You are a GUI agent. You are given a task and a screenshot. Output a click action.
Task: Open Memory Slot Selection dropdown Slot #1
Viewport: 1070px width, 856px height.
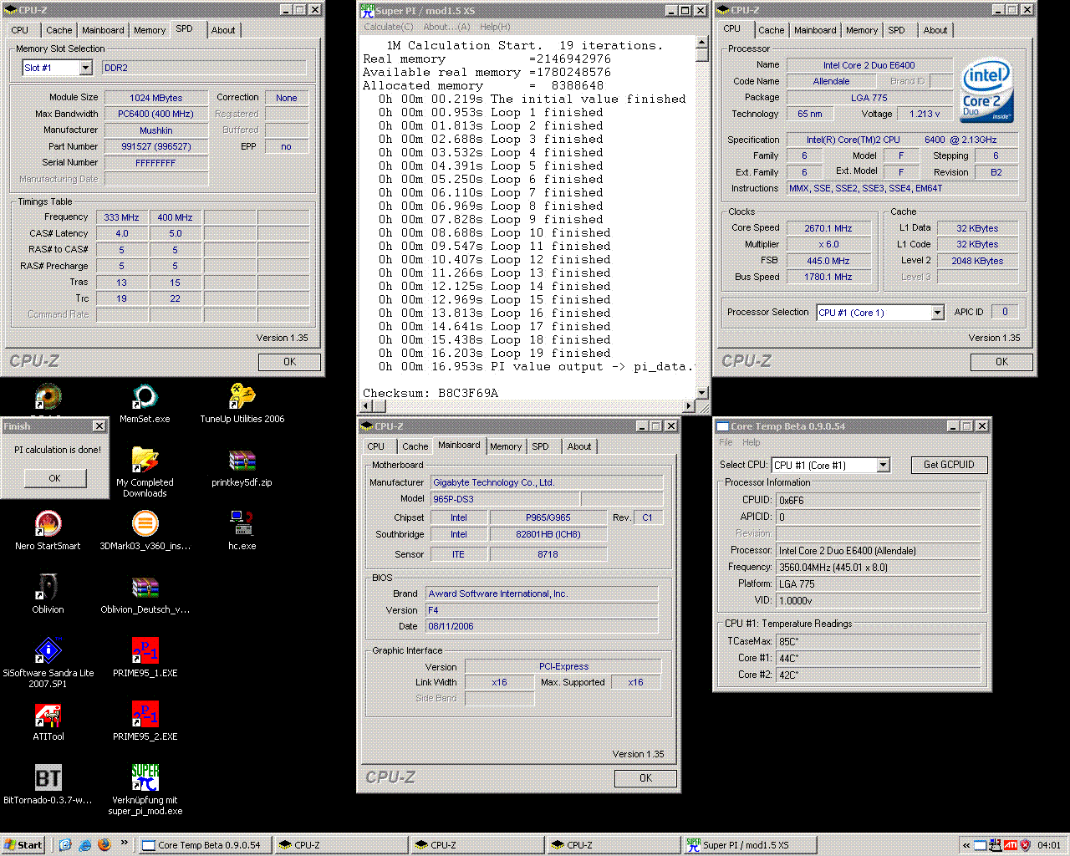coord(57,68)
